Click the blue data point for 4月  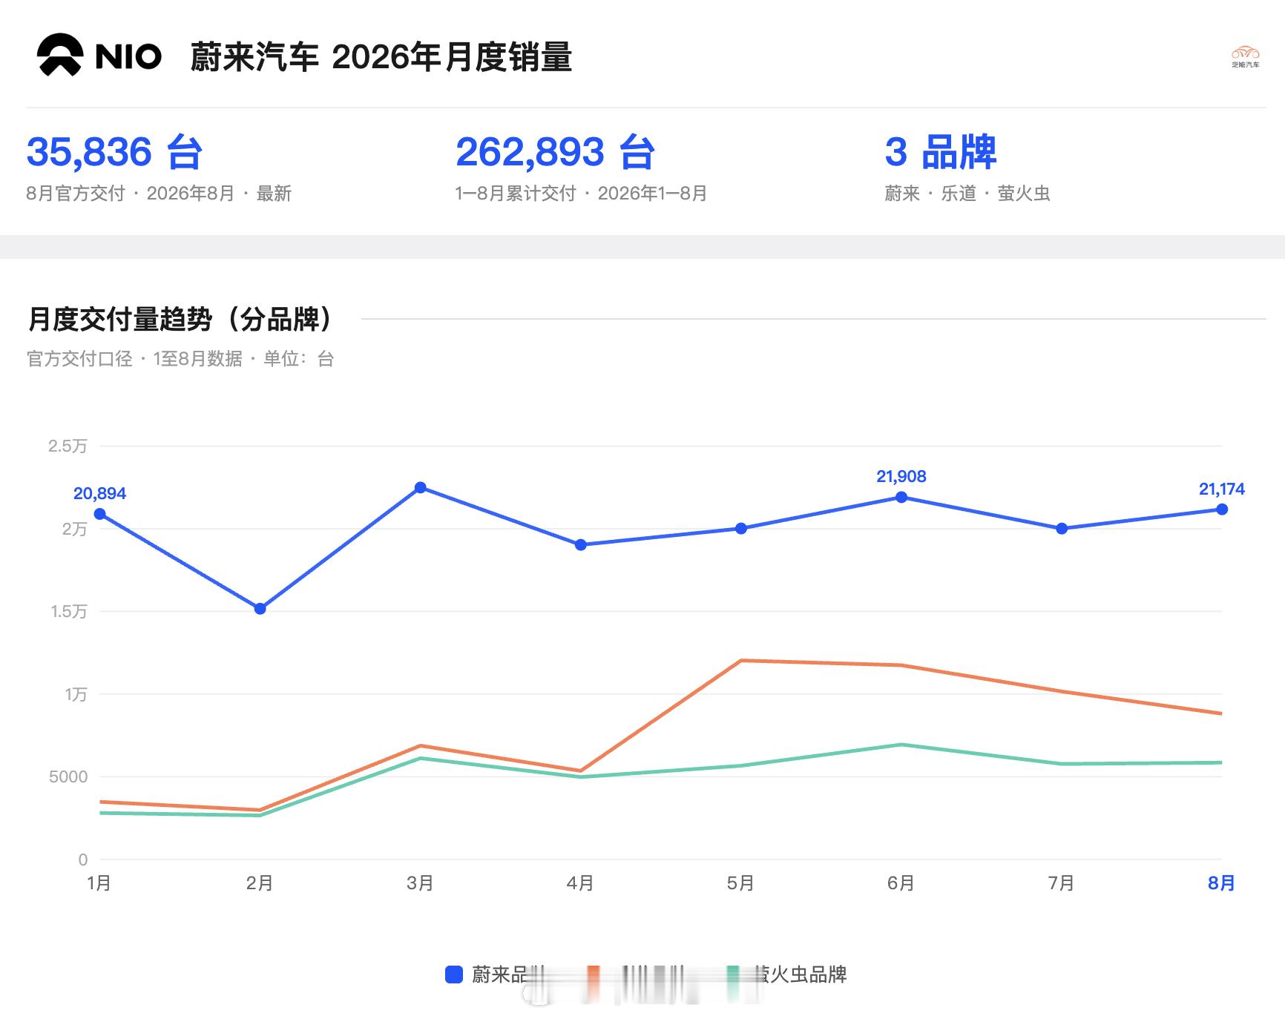tap(581, 544)
